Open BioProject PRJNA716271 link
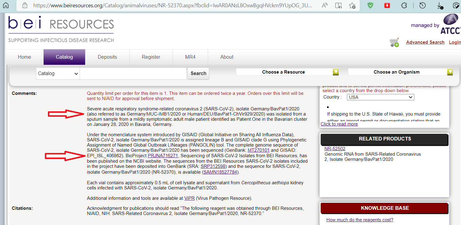Viewport: 461px width, 225px height. (163, 156)
